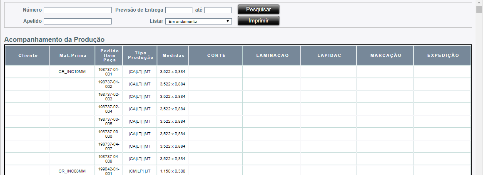Focus the Número input field
The width and height of the screenshot is (483, 175).
[x=77, y=10]
